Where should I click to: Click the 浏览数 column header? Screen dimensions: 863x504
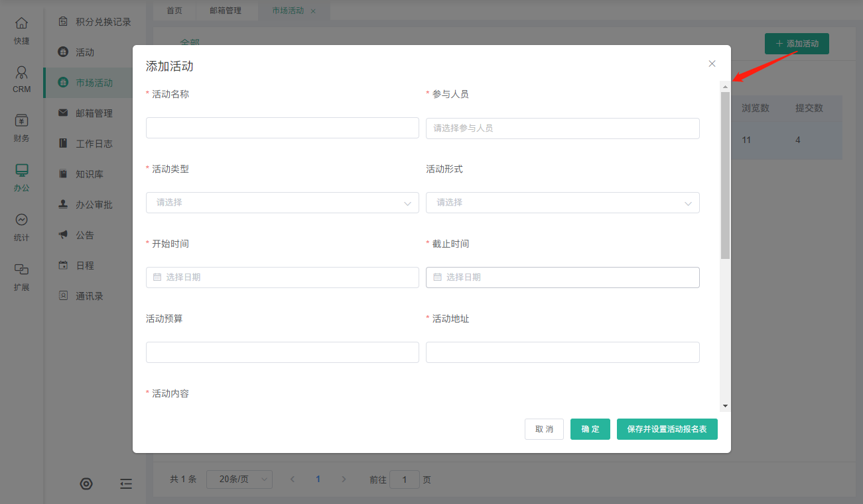point(756,108)
